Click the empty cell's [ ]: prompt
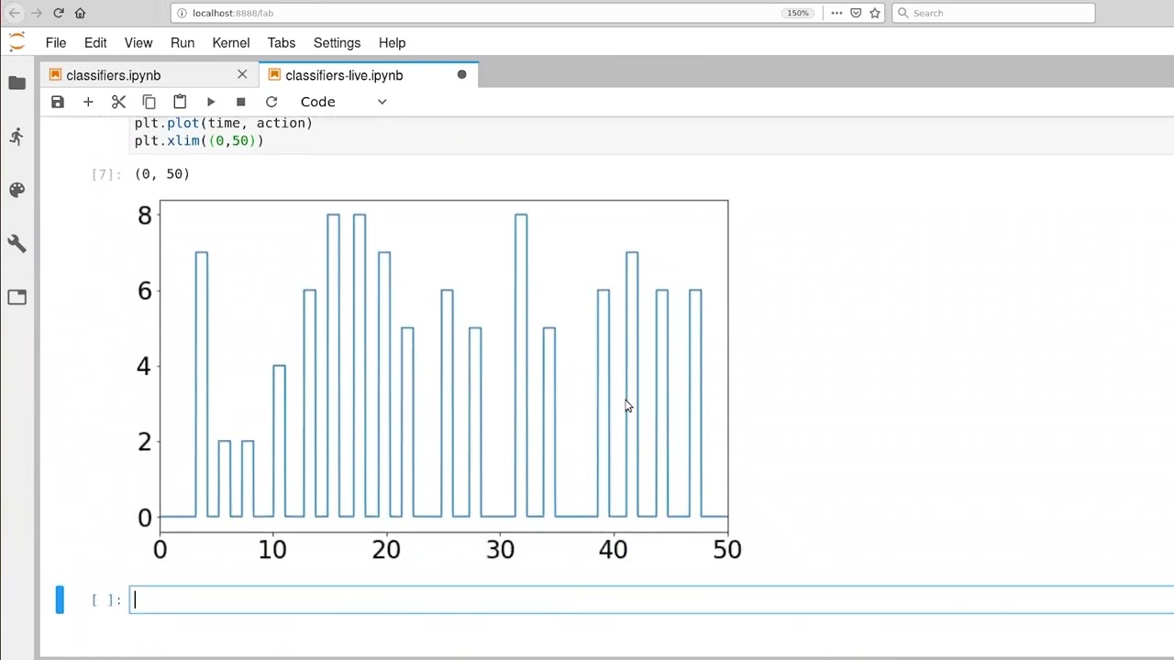The image size is (1174, 660). 106,599
